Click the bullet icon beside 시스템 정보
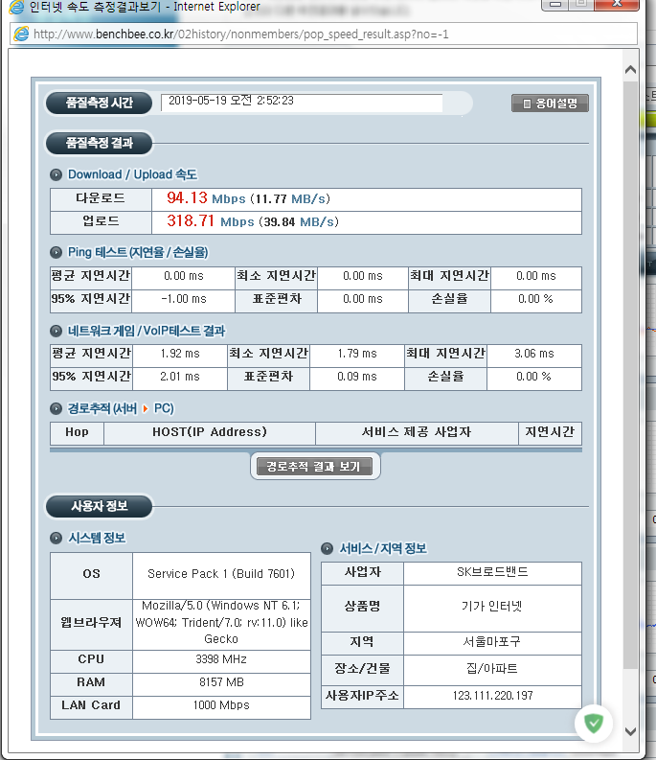Image resolution: width=656 pixels, height=760 pixels. coord(57,538)
